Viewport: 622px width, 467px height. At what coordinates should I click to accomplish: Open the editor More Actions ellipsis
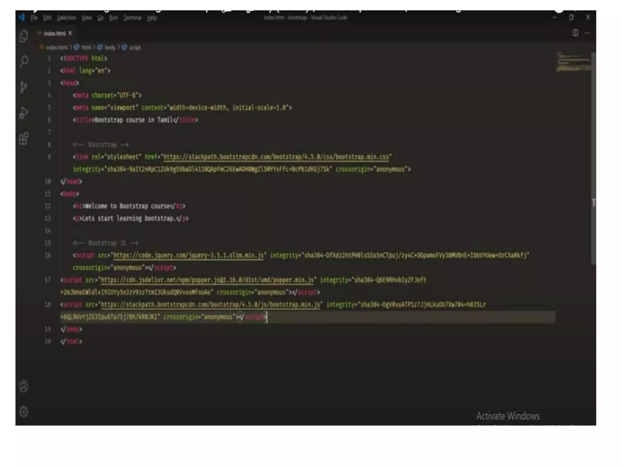[x=587, y=33]
